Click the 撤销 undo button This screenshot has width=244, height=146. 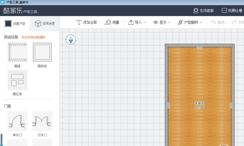point(218,22)
